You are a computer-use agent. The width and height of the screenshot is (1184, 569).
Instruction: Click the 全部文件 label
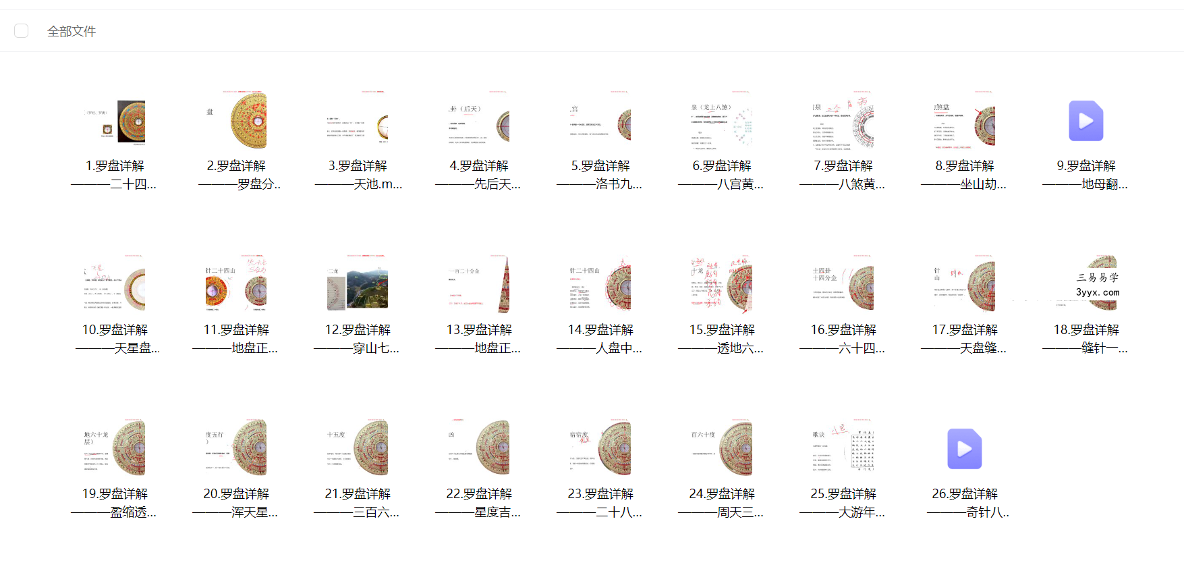click(72, 31)
